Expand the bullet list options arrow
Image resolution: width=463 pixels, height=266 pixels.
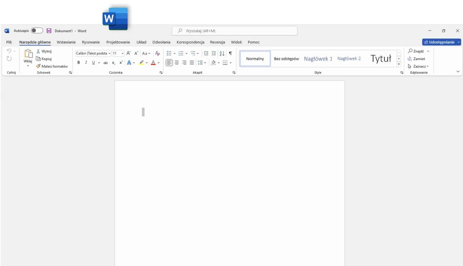174,53
